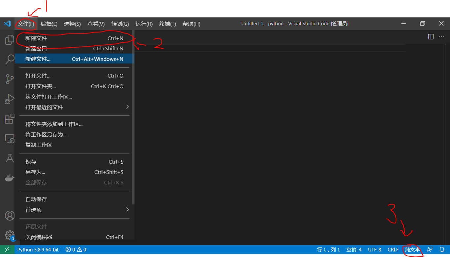Screen dimensions: 450x257
Task: Open the Testing flask view
Action: point(9,158)
